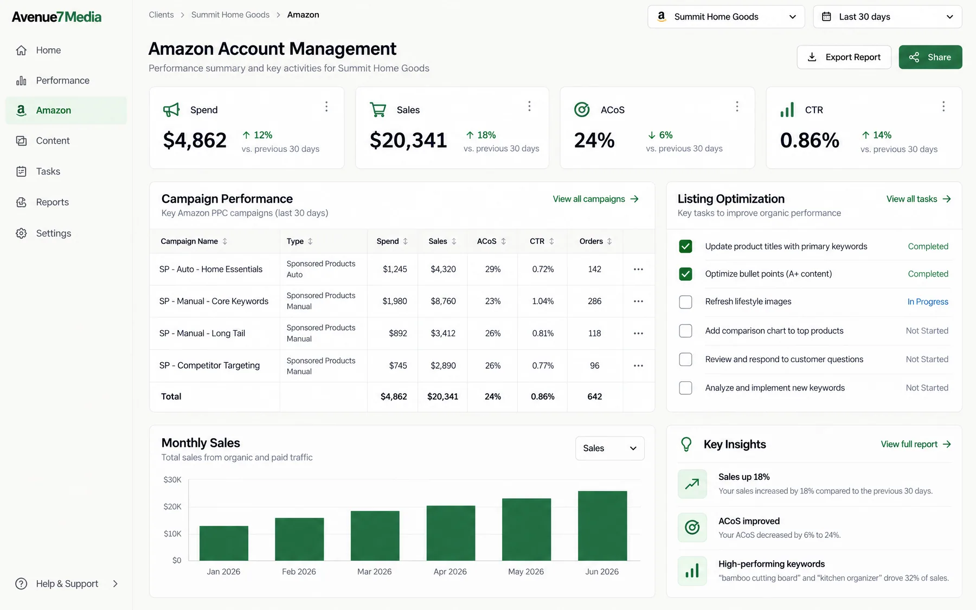Click the Key Insights lightbulb icon

pos(686,445)
